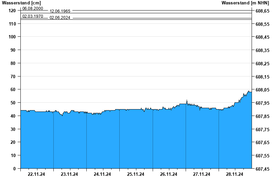This screenshot has width=272, height=187.
Task: Click the 607,45 value on the right axis
Action: 262,169
